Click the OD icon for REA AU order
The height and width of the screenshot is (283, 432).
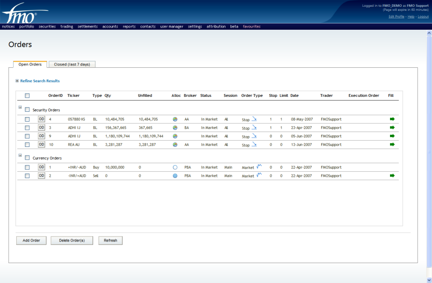click(42, 145)
